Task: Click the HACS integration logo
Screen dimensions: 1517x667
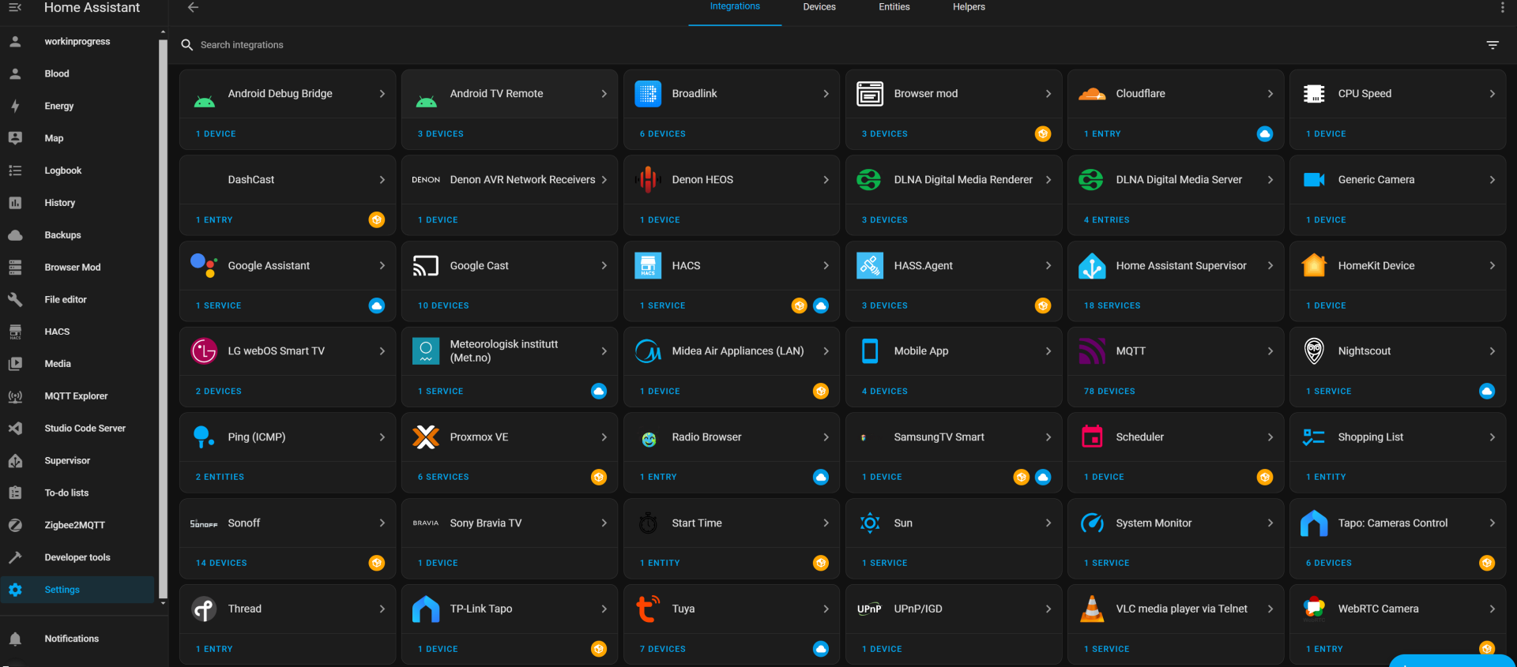Action: point(648,266)
